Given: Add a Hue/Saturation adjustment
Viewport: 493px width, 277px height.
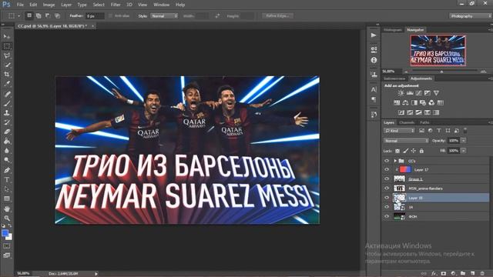Looking at the screenshot, I should tap(397, 102).
